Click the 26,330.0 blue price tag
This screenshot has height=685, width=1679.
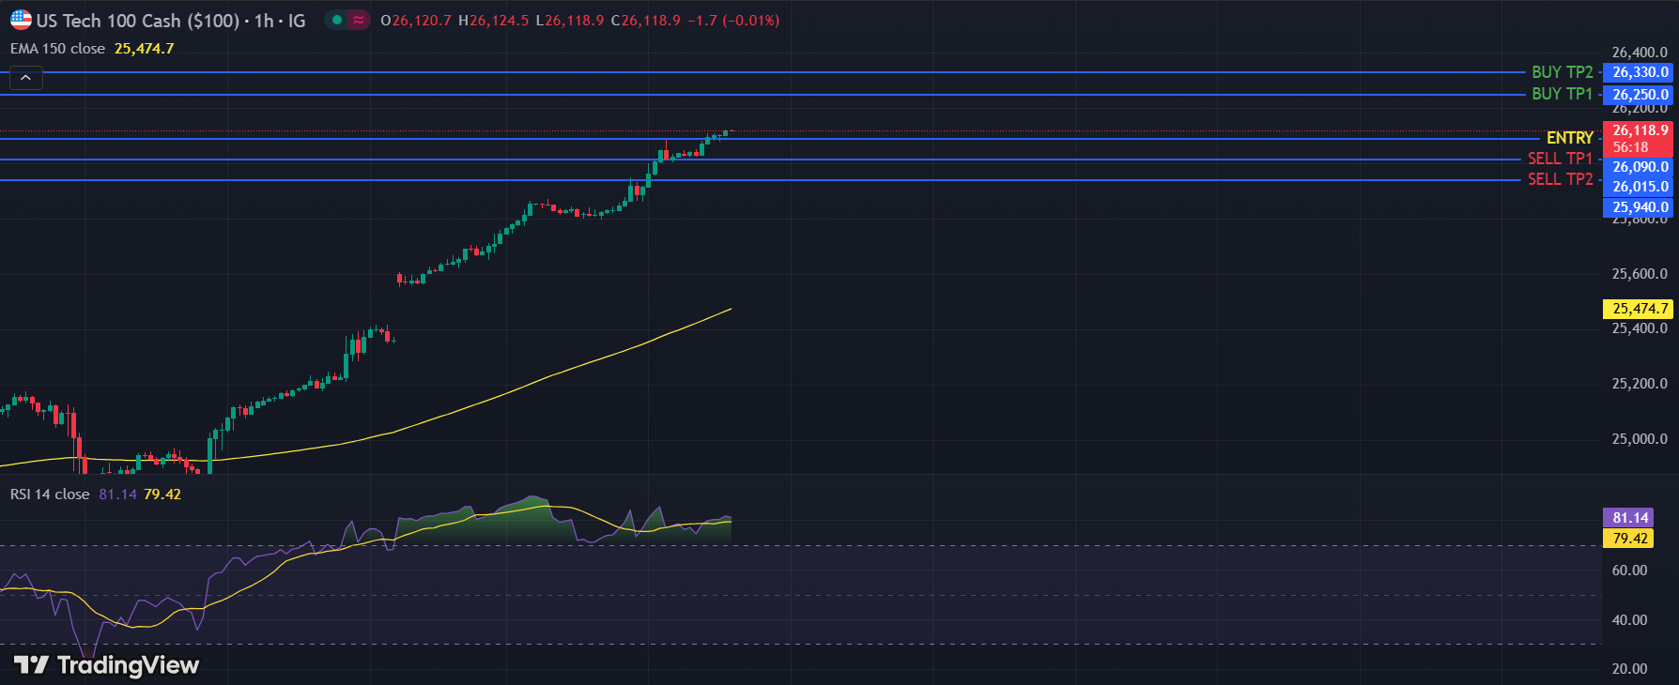pos(1639,72)
